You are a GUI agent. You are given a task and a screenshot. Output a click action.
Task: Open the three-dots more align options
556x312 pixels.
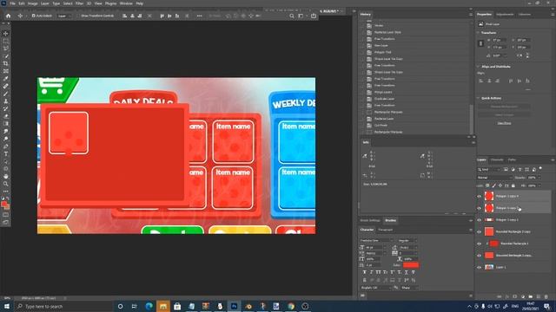point(199,16)
